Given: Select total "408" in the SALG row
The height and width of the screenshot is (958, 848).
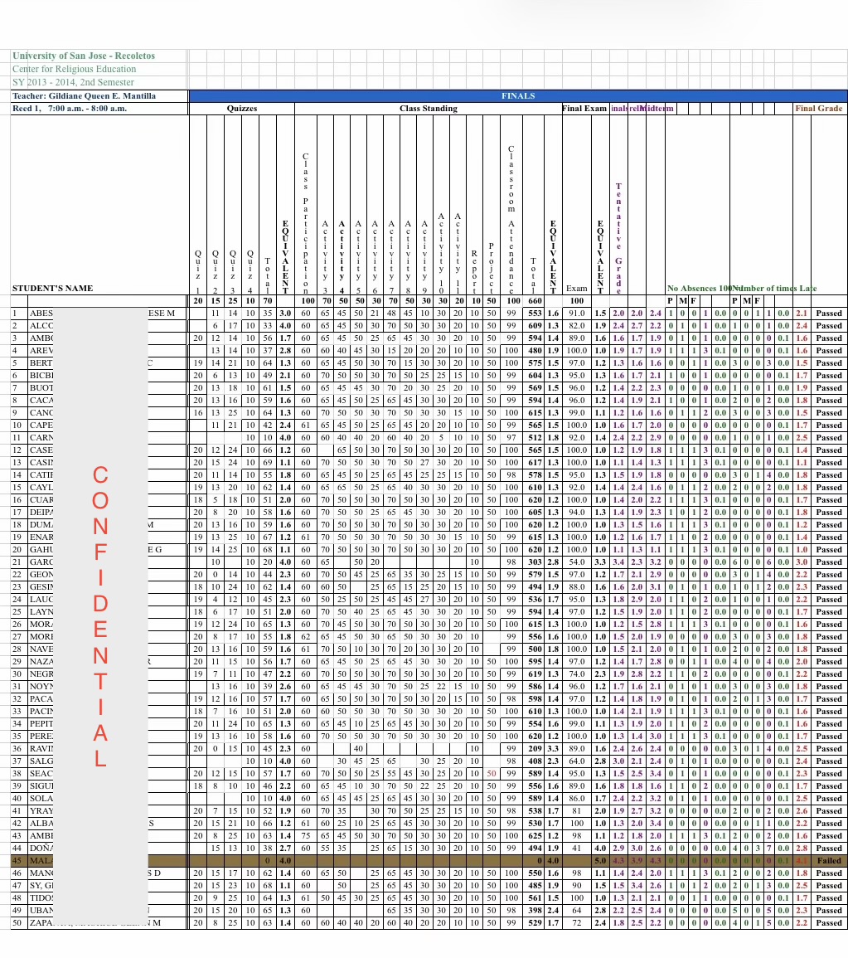Looking at the screenshot, I should tap(535, 761).
